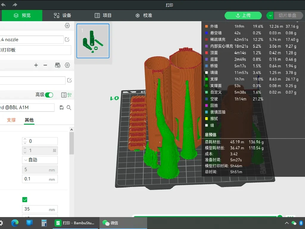
Task: Uncheck the green checkbox above 35 mm
Action: tap(25, 199)
